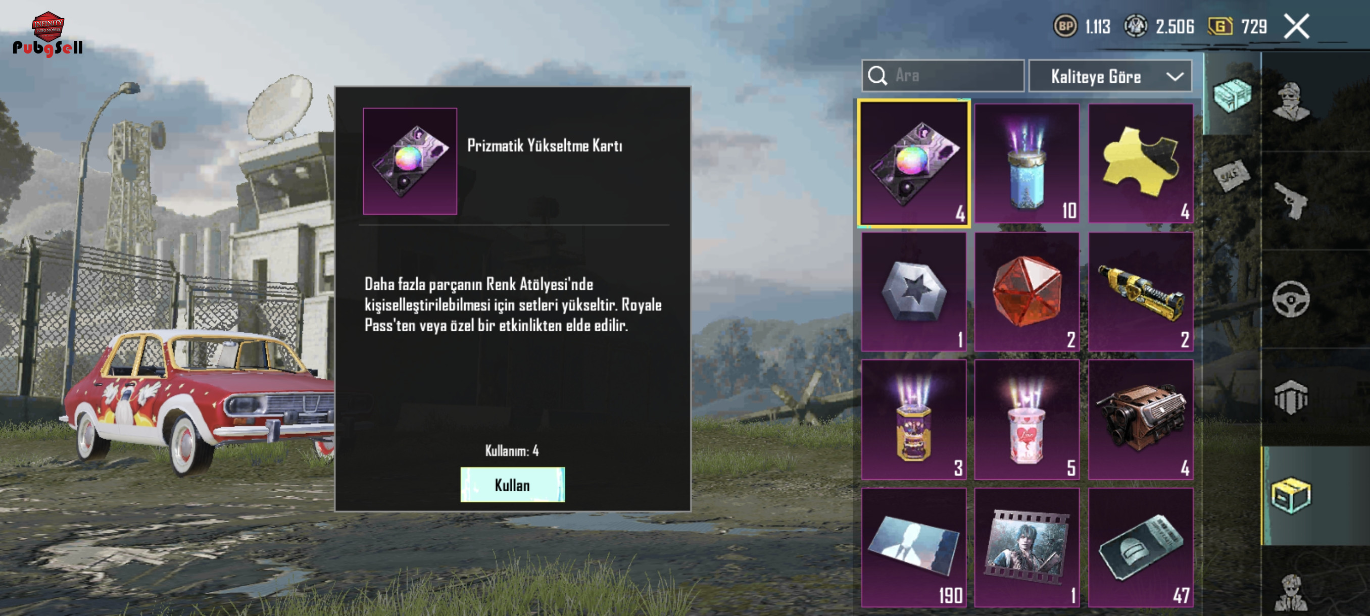
Task: Select the heart-decorated pink crate
Action: [1026, 420]
